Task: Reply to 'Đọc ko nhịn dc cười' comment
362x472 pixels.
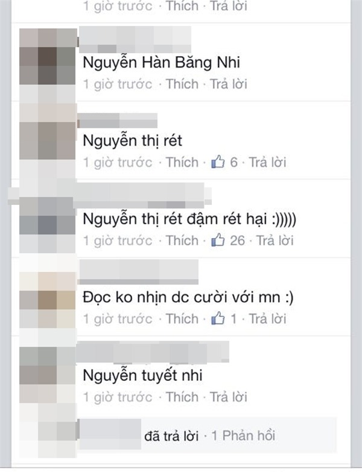Action: (267, 319)
